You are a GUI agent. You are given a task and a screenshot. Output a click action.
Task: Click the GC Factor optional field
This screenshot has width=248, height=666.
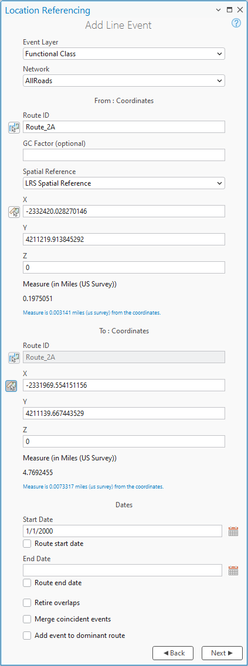point(124,155)
